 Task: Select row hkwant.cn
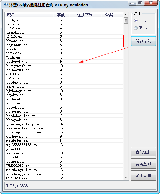pos(64,41)
